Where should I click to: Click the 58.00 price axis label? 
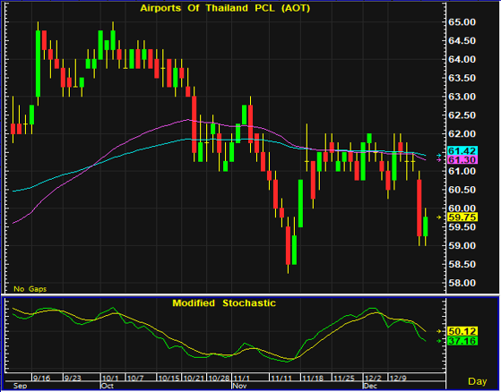[462, 283]
